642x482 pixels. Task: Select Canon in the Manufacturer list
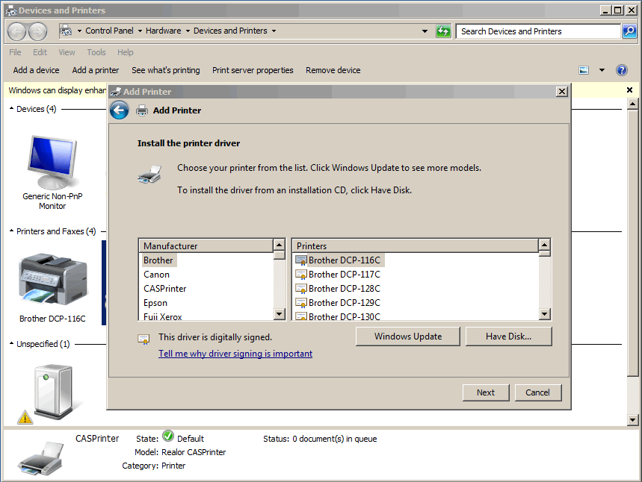coord(157,275)
